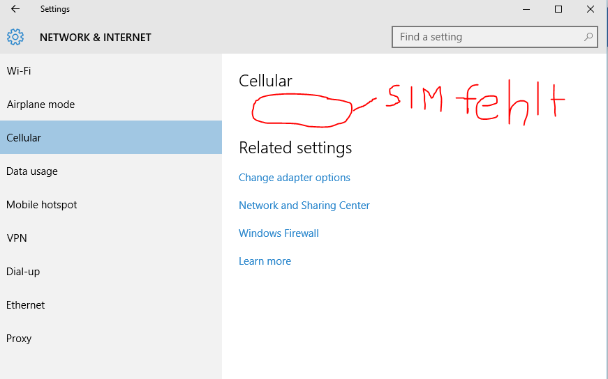Viewport: 608px width, 379px height.
Task: Open Change adapter options link
Action: pos(295,178)
